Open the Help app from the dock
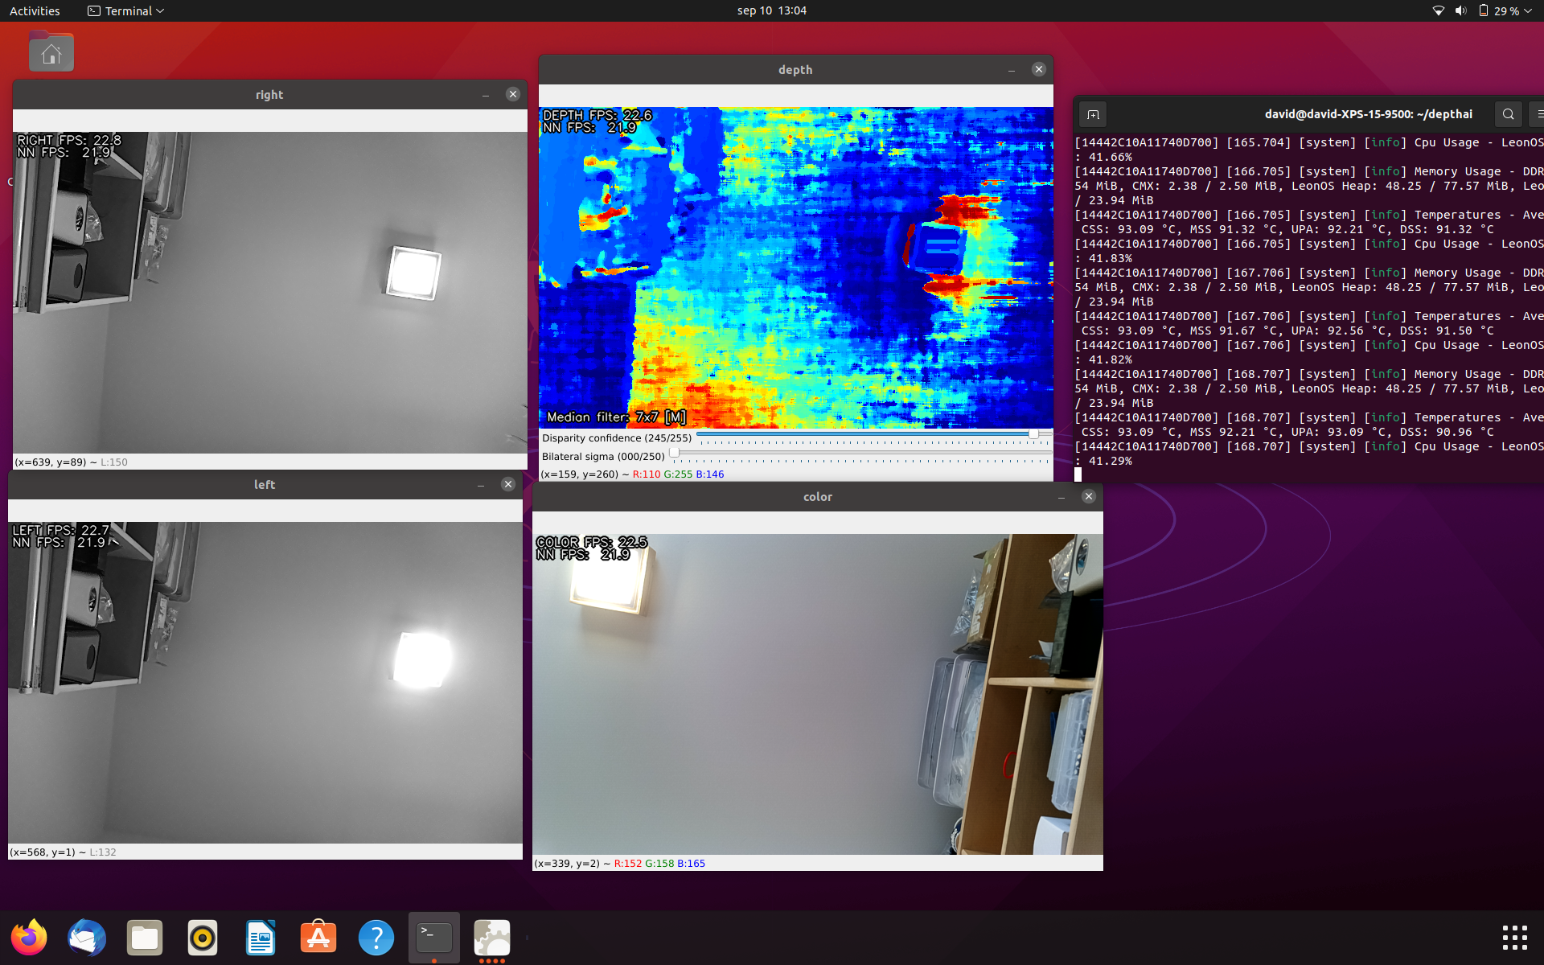 point(376,937)
